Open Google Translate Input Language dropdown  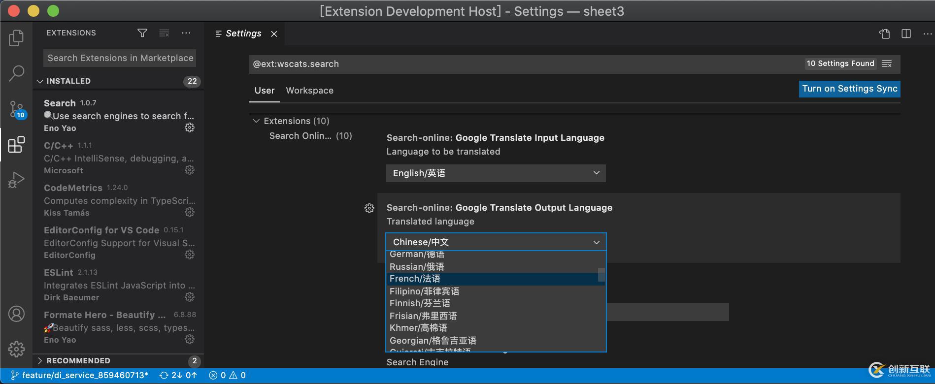[496, 173]
